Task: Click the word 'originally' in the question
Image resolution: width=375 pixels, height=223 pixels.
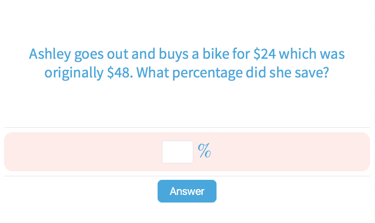Action: pyautogui.click(x=74, y=73)
